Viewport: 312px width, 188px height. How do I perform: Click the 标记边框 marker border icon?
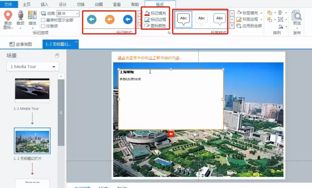click(x=147, y=19)
